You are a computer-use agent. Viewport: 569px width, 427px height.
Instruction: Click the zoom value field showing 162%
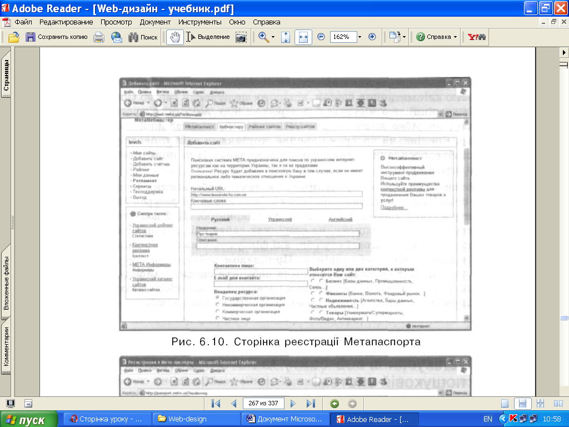coord(343,37)
